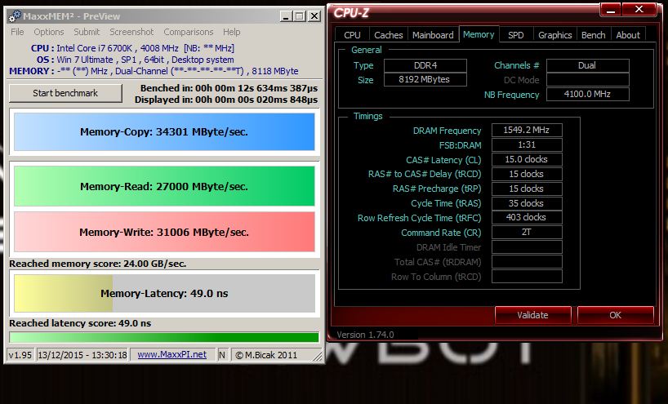668x404 pixels.
Task: Click the CAS# Latency 15.0 clocks value
Action: point(527,159)
